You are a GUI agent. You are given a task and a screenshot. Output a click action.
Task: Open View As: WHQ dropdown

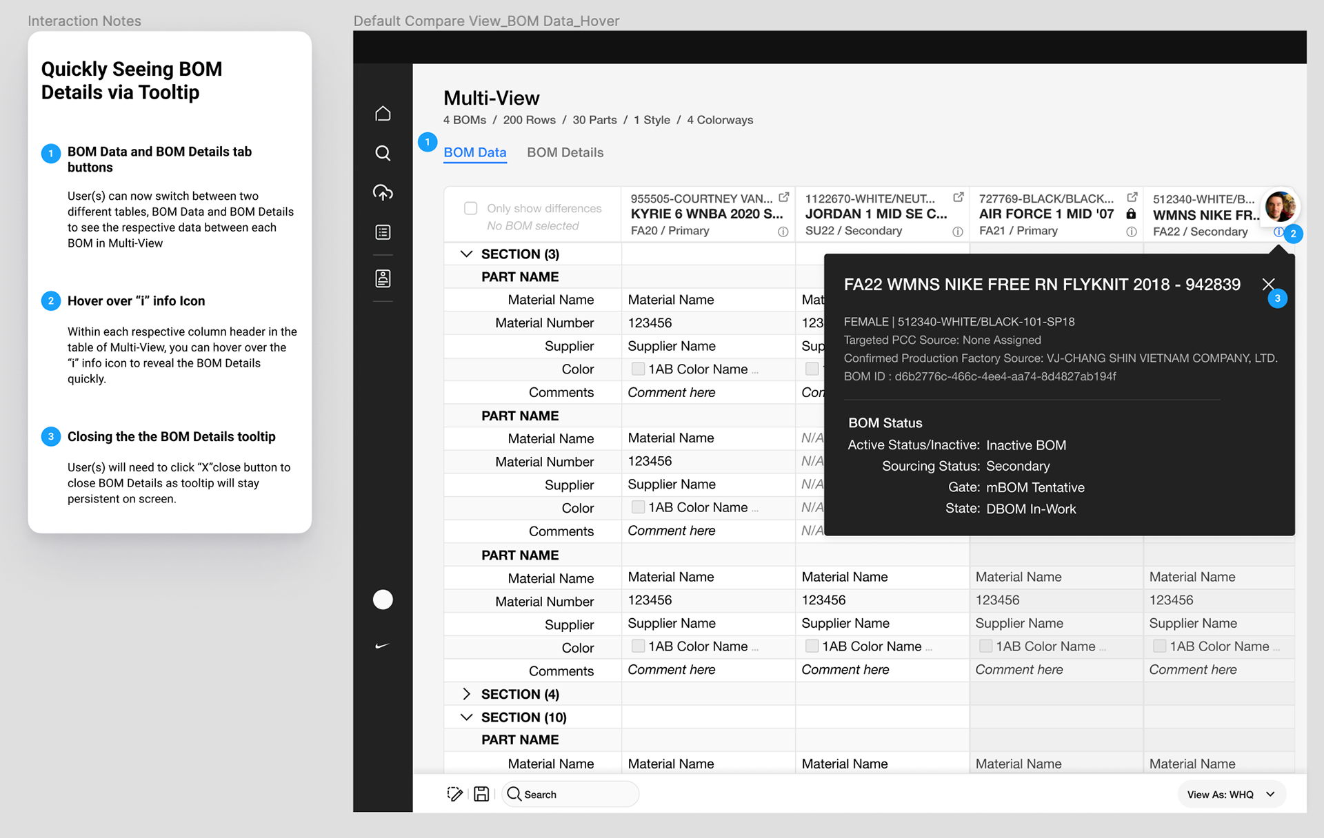1231,794
